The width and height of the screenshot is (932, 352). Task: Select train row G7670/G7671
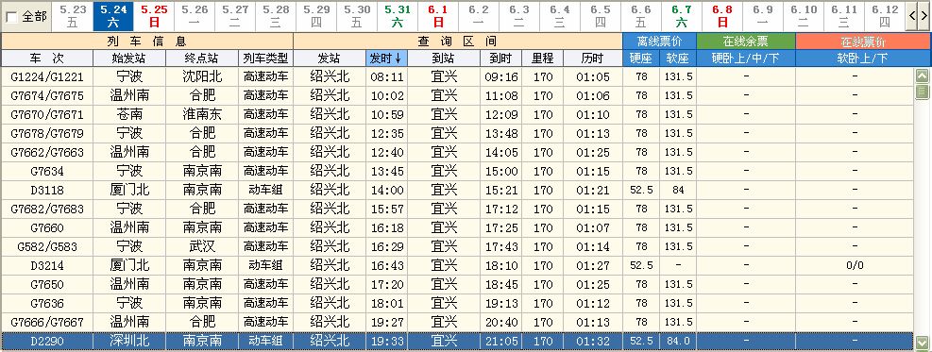point(457,114)
